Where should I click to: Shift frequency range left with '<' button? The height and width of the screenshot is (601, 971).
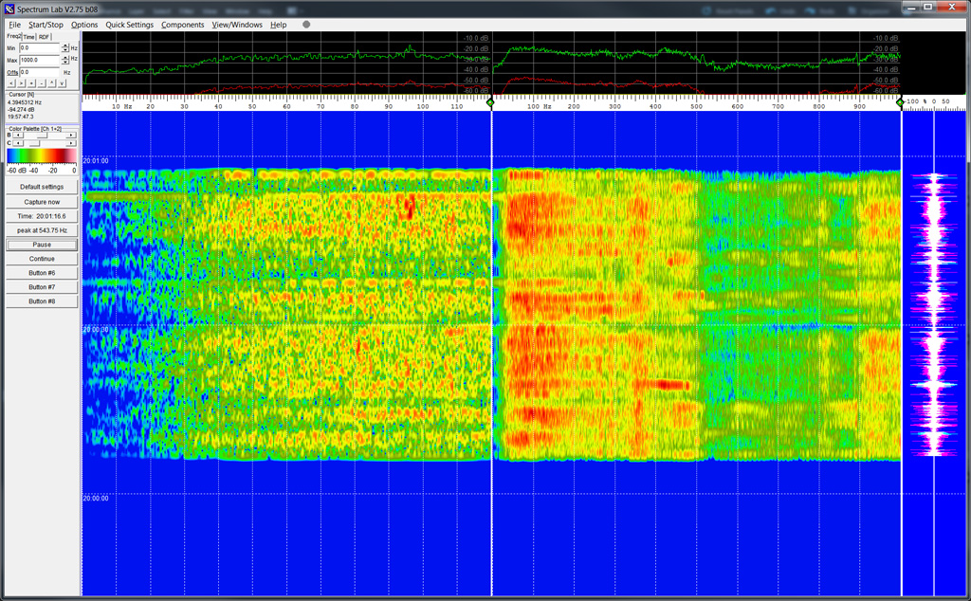[11, 82]
